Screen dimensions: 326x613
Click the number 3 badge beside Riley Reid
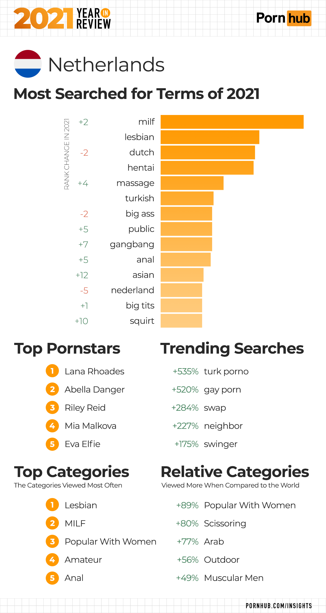coord(52,407)
